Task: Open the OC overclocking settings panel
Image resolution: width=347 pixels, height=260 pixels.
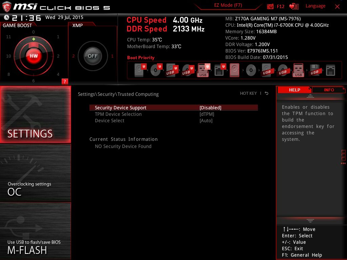Action: [x=35, y=173]
